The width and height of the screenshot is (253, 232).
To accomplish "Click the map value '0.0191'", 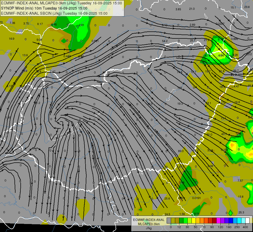I will (196, 198).
